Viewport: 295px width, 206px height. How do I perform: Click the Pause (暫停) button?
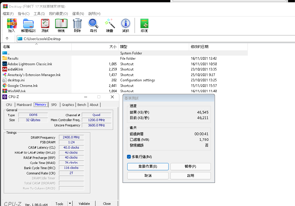[190, 166]
